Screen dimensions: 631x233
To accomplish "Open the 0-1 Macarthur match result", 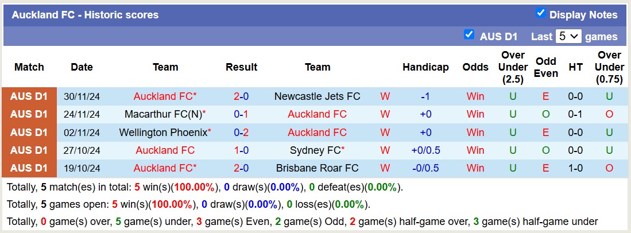I will (x=241, y=114).
